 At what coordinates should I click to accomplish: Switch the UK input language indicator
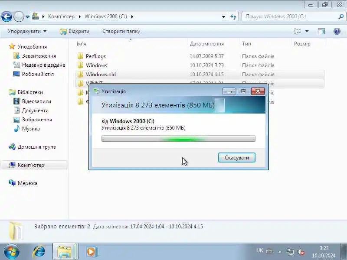[x=259, y=251]
